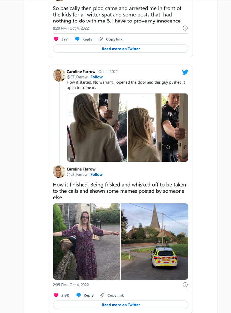The width and height of the screenshot is (231, 313).
Task: Open Caroline Farrow's avatar above "How it finished"
Action: pos(59,172)
